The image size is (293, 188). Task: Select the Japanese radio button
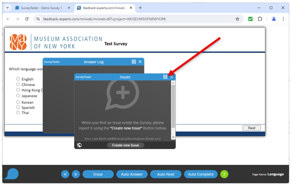pyautogui.click(x=18, y=96)
